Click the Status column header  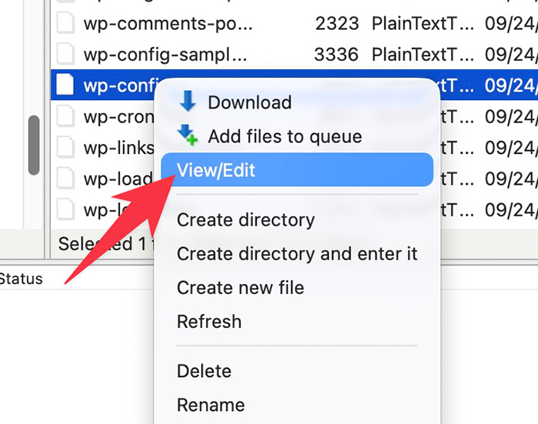click(x=22, y=279)
